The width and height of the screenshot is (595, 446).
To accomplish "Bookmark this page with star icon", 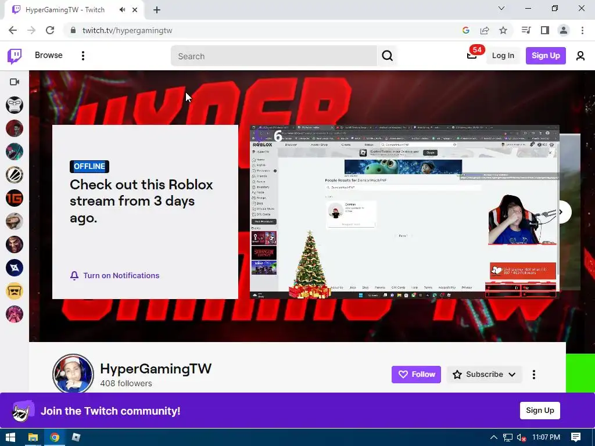I will coord(503,30).
